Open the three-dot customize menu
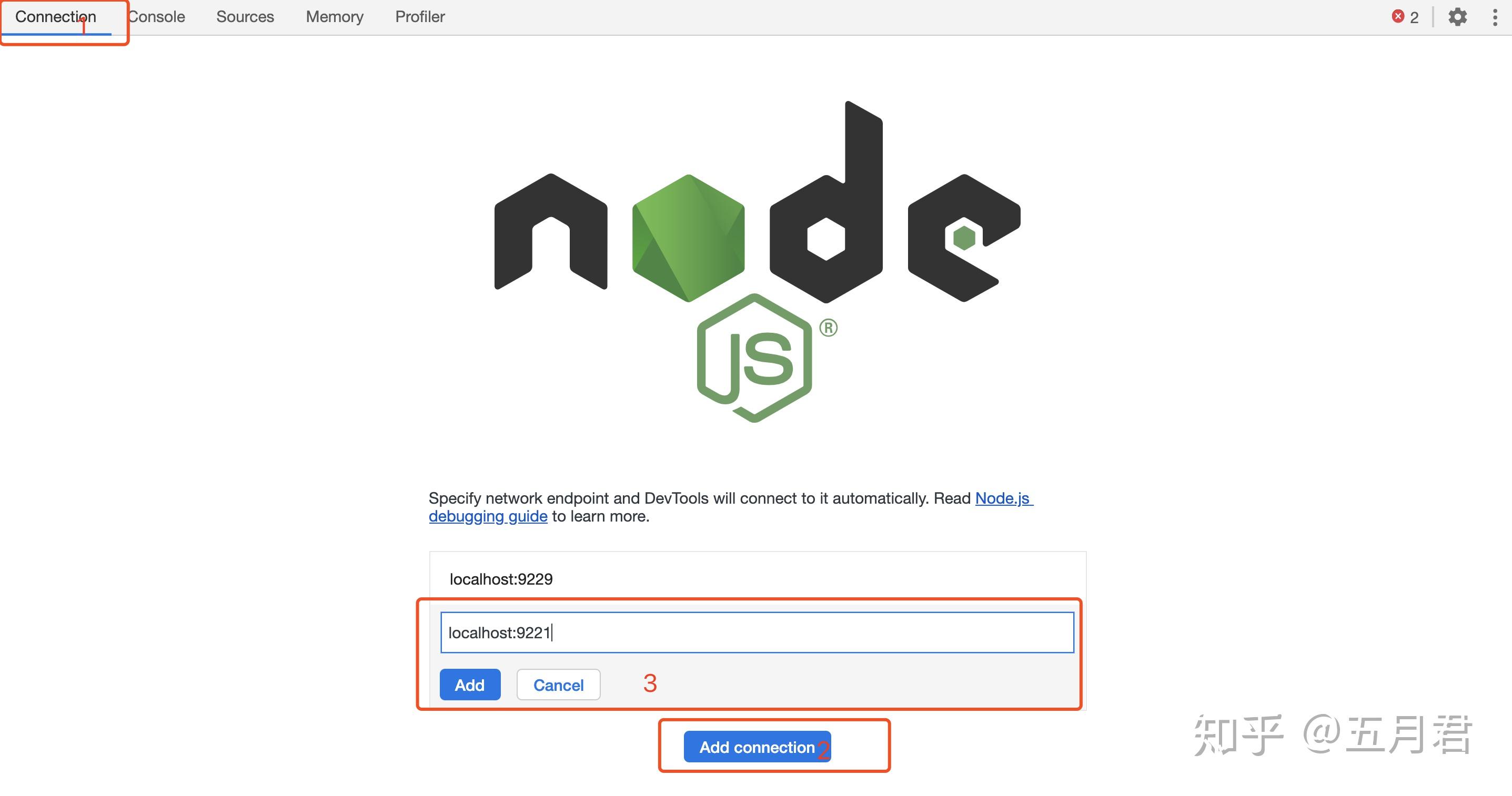Viewport: 1512px width, 796px height. click(x=1496, y=17)
